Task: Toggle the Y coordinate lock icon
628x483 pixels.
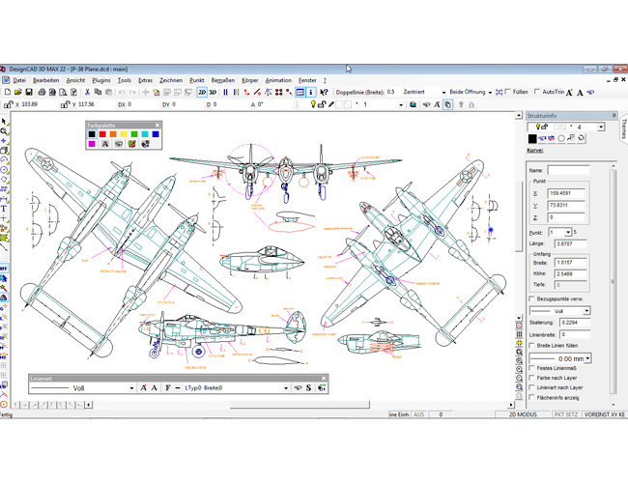Action: [x=66, y=104]
